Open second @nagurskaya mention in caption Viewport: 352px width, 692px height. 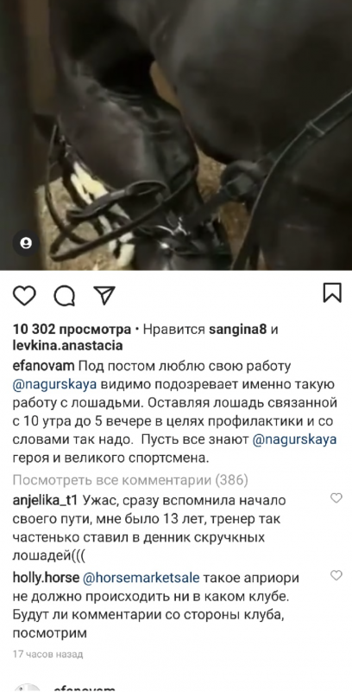(x=294, y=439)
